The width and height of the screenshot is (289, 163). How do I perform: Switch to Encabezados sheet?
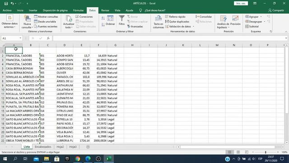tap(43, 147)
